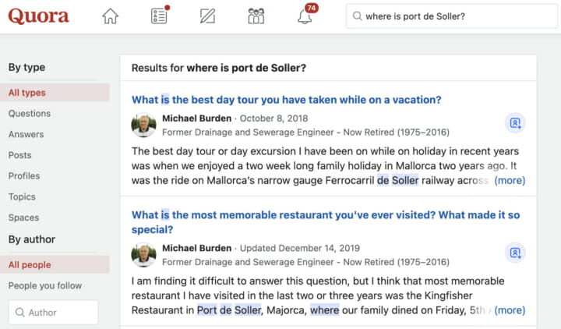Expand first answer with (more) link
This screenshot has height=329, width=561.
tap(510, 180)
